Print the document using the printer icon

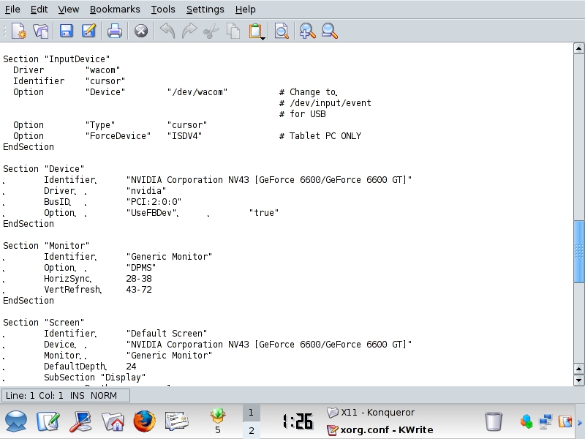click(115, 31)
